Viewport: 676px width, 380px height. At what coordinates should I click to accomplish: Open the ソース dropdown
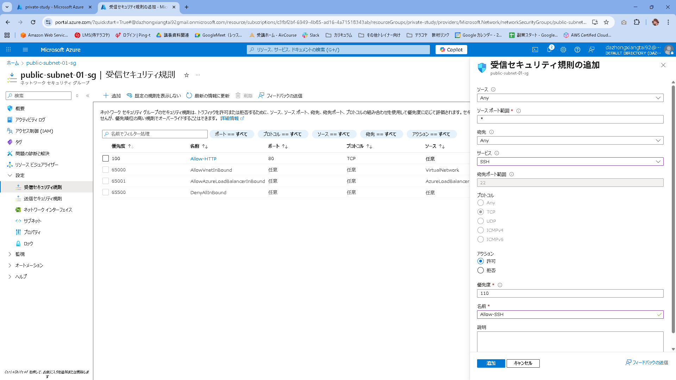click(x=570, y=98)
